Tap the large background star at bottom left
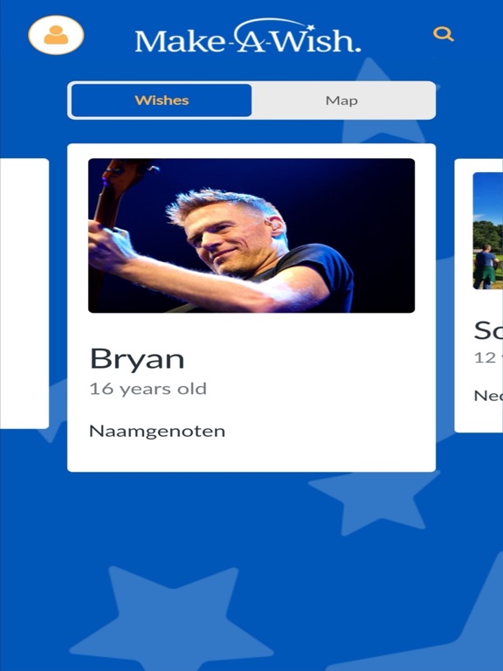This screenshot has height=671, width=503. tap(173, 619)
